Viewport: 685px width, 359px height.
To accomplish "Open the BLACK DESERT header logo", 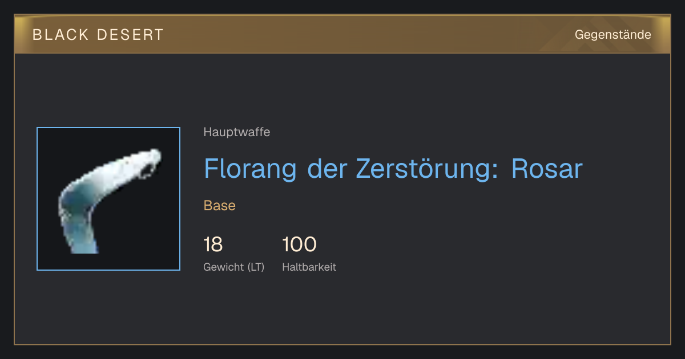I will [98, 35].
